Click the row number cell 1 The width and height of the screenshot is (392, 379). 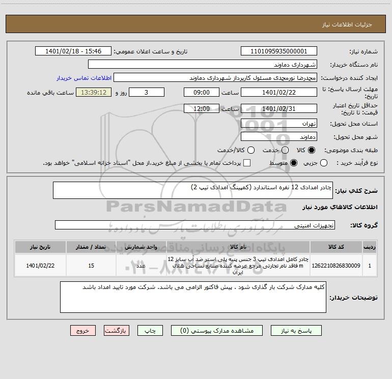(x=370, y=266)
